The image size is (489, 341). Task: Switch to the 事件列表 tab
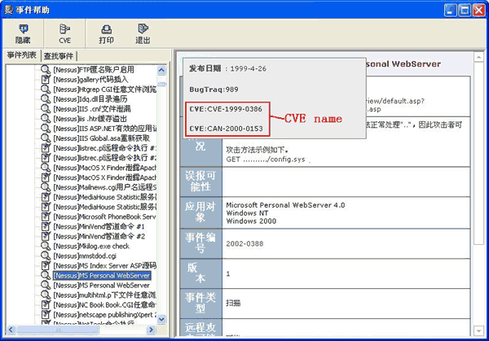[x=21, y=55]
